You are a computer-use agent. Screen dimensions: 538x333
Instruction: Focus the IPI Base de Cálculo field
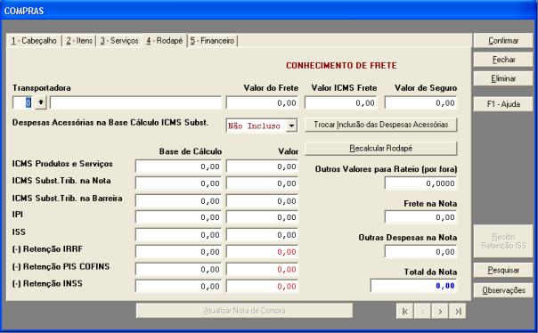[x=178, y=217]
